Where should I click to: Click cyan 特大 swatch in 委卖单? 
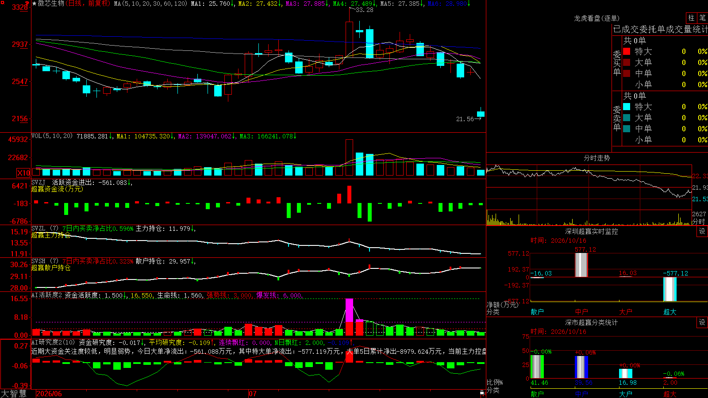coord(627,107)
